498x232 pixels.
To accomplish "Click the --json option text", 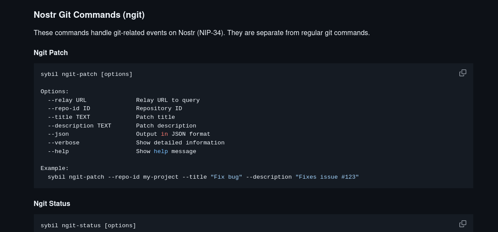I will [58, 134].
